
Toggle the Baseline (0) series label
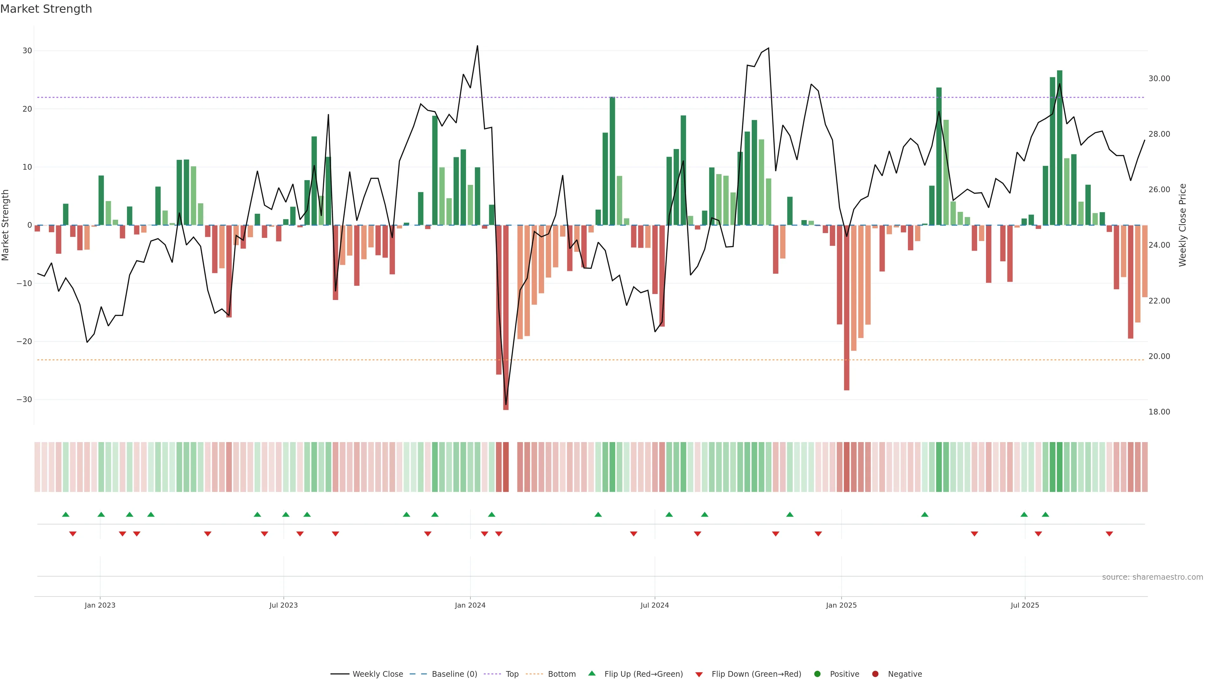[454, 674]
